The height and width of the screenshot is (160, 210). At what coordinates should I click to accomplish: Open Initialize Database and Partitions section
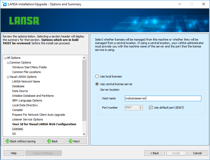(33, 96)
